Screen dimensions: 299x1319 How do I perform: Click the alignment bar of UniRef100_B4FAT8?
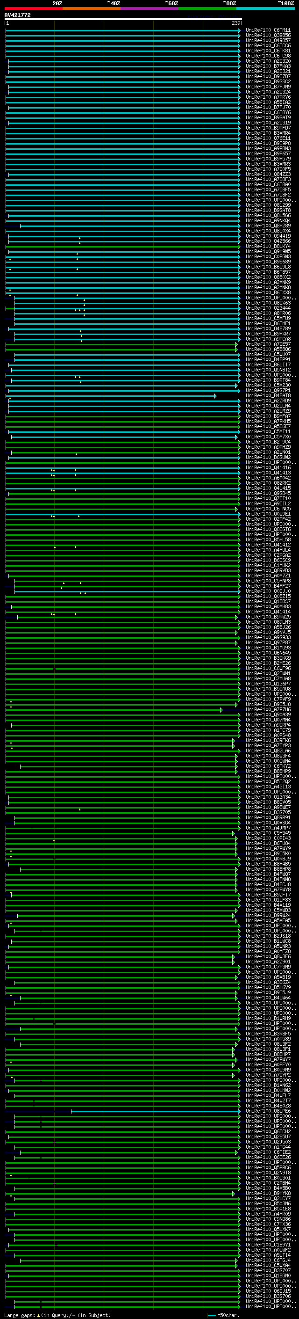(x=111, y=396)
